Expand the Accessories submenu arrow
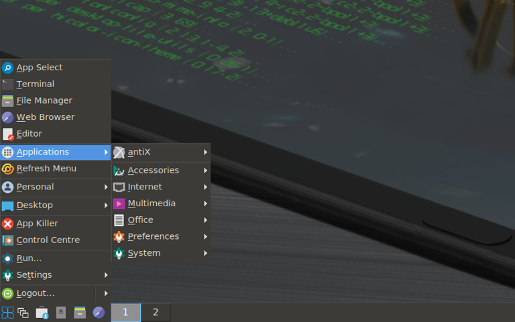This screenshot has width=515, height=322. coord(205,171)
